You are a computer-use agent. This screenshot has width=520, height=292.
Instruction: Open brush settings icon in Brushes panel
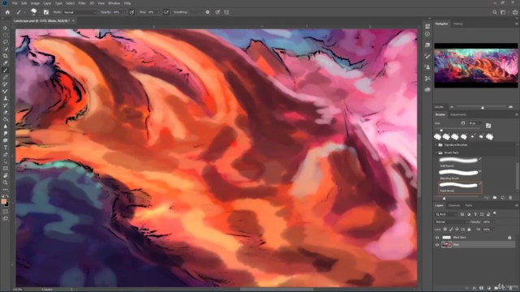pyautogui.click(x=488, y=126)
